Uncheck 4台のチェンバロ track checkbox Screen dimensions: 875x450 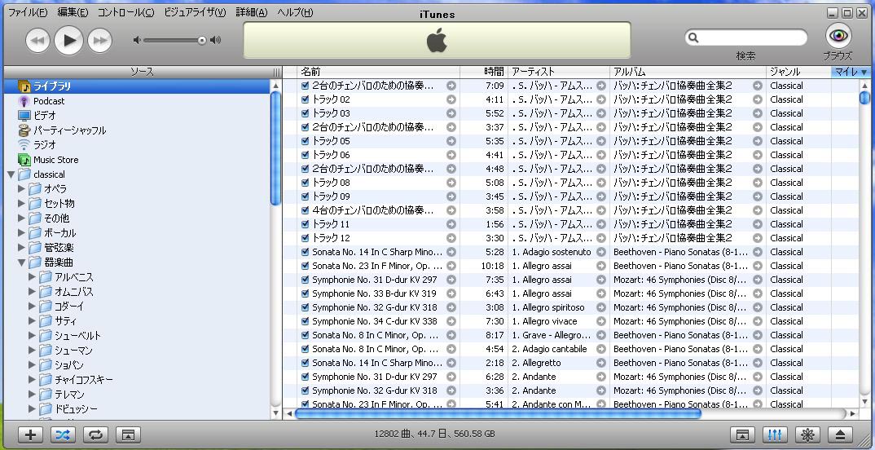pos(305,210)
